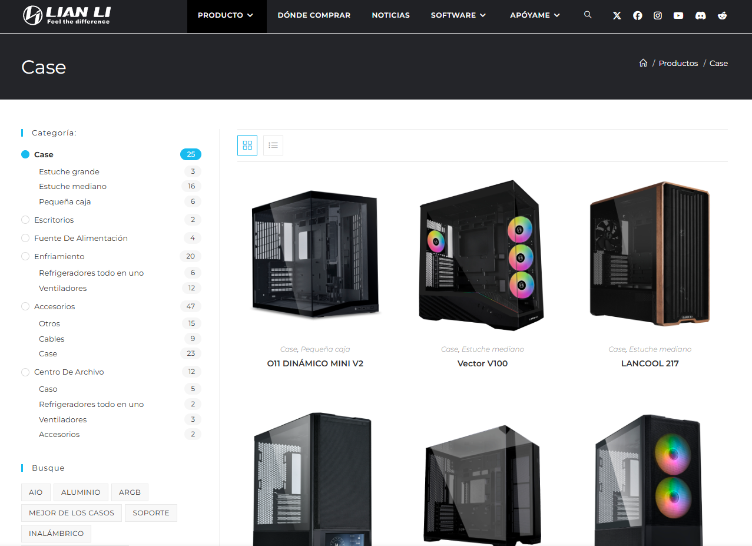Click the MEJOR DE LOS CASOS tag
Image resolution: width=752 pixels, height=546 pixels.
coord(71,513)
